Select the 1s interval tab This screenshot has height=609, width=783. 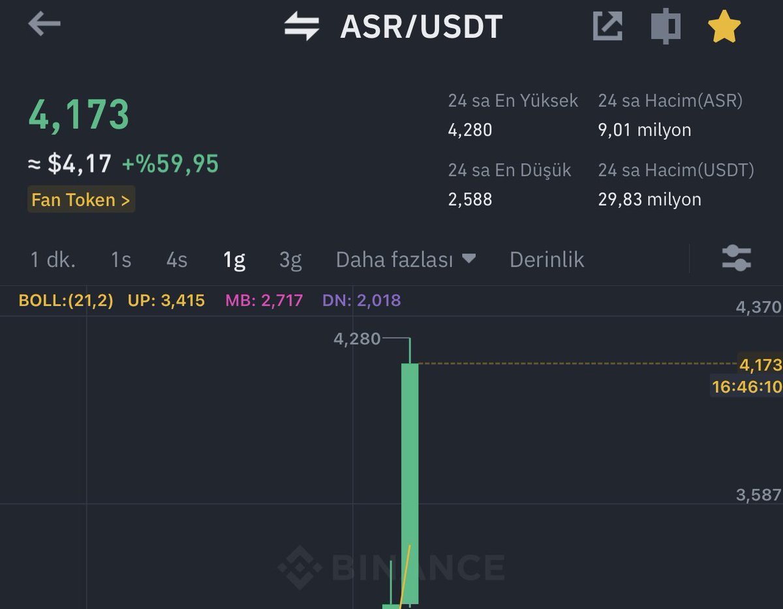[121, 260]
